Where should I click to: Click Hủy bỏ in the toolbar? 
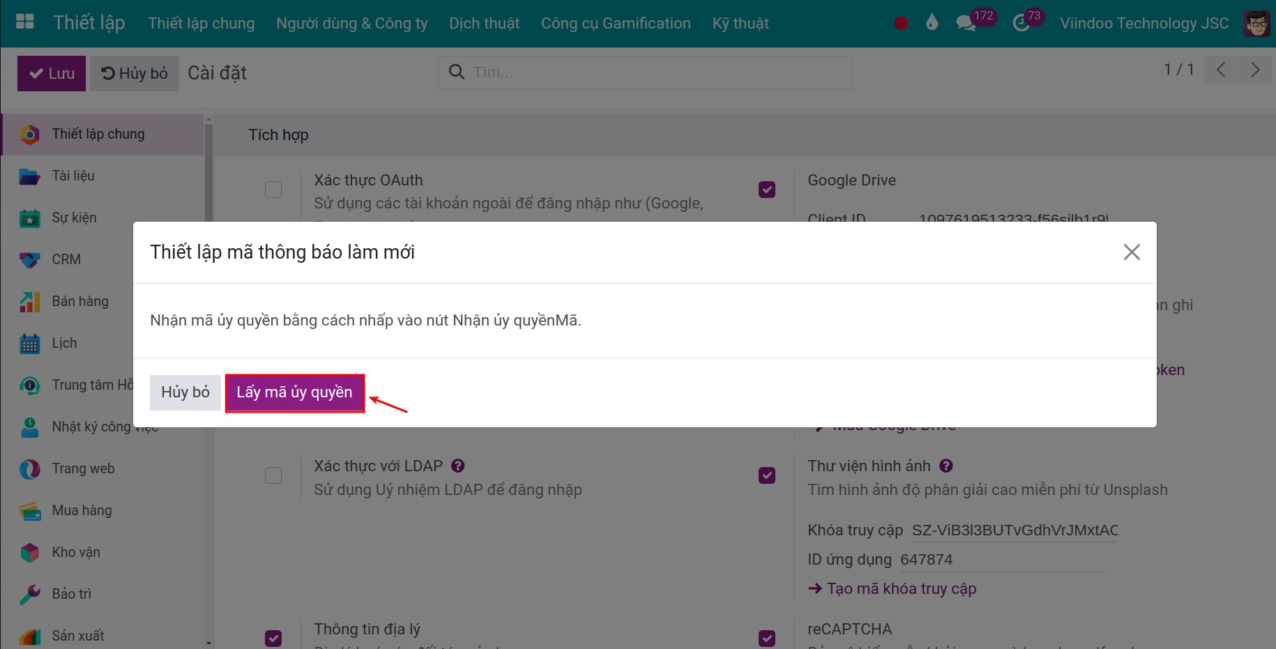(x=135, y=73)
